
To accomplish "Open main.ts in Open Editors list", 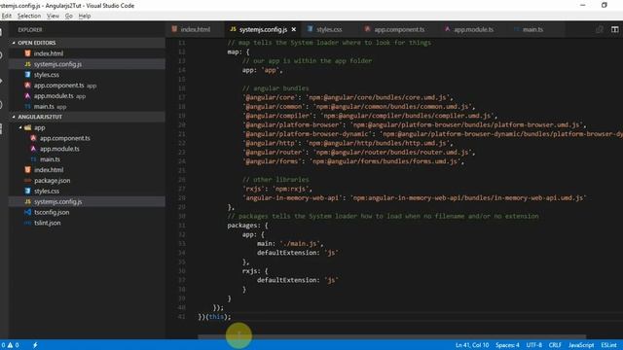I will point(44,107).
